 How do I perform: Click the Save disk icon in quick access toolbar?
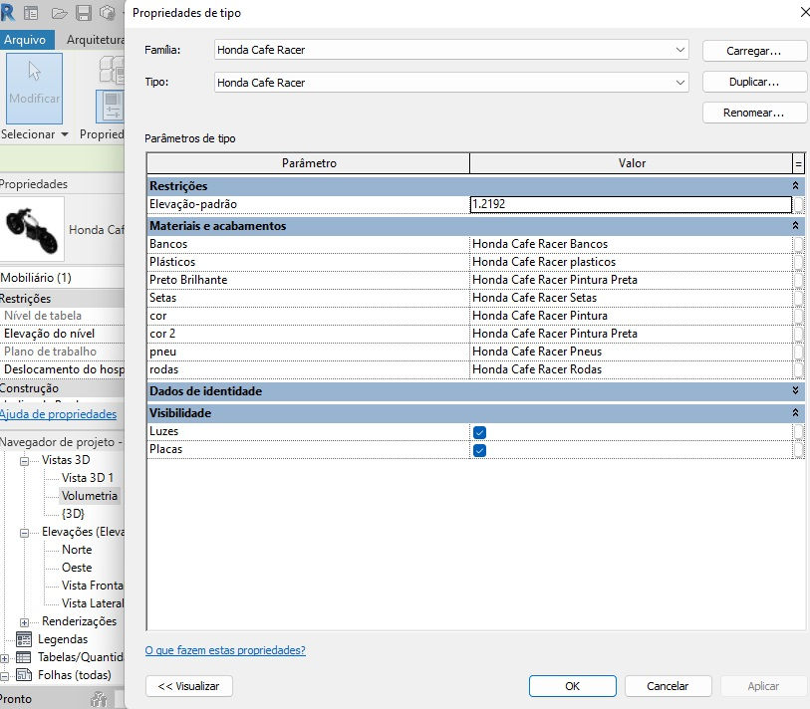click(83, 13)
